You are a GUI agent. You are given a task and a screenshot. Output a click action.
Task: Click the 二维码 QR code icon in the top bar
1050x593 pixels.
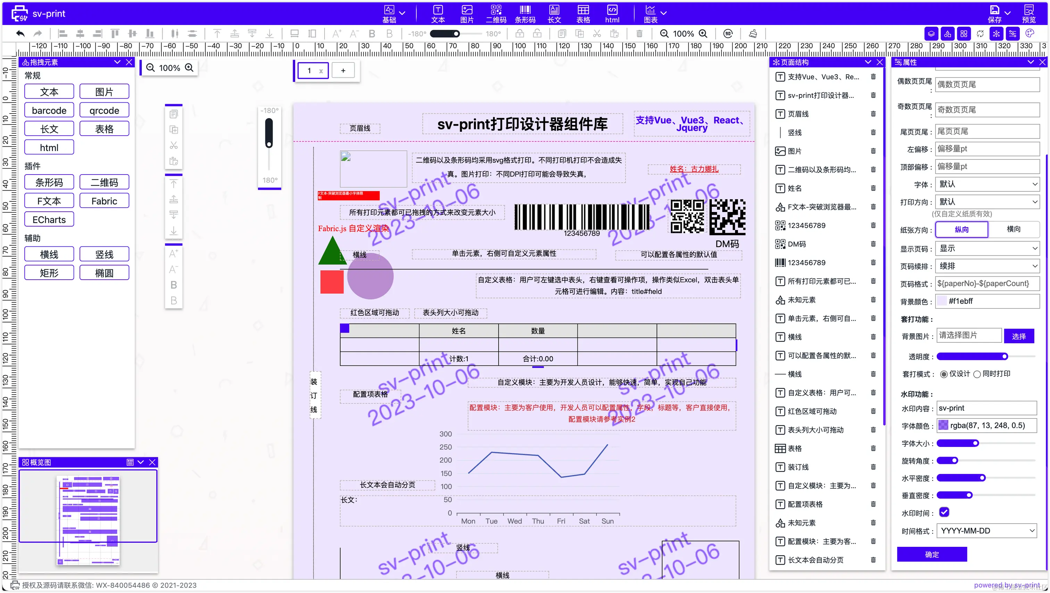(x=495, y=10)
